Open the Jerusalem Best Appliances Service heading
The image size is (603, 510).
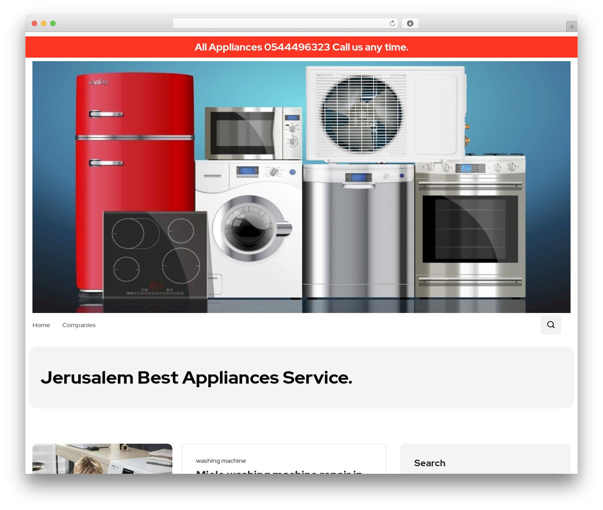pyautogui.click(x=196, y=377)
